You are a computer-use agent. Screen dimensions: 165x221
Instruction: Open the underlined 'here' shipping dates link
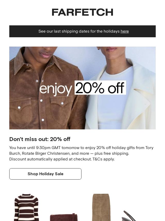(x=125, y=31)
